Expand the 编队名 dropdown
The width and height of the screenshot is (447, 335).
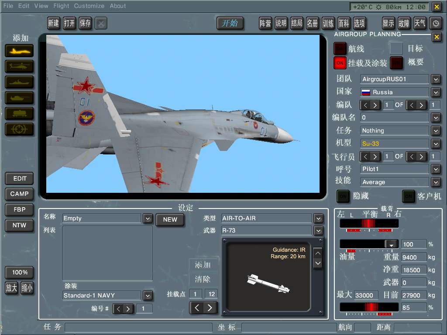436,118
